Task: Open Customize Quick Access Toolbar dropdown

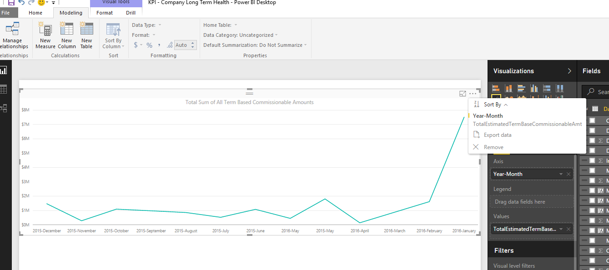Action: point(53,3)
